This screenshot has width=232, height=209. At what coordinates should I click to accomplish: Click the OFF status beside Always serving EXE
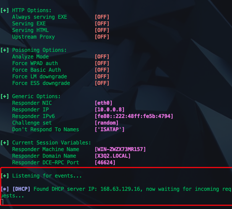[x=102, y=17]
